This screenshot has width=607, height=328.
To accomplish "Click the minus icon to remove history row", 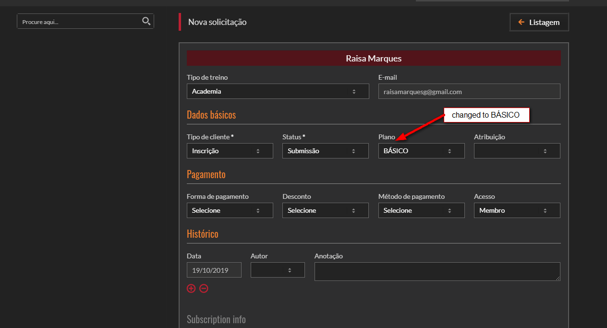I will pyautogui.click(x=204, y=289).
